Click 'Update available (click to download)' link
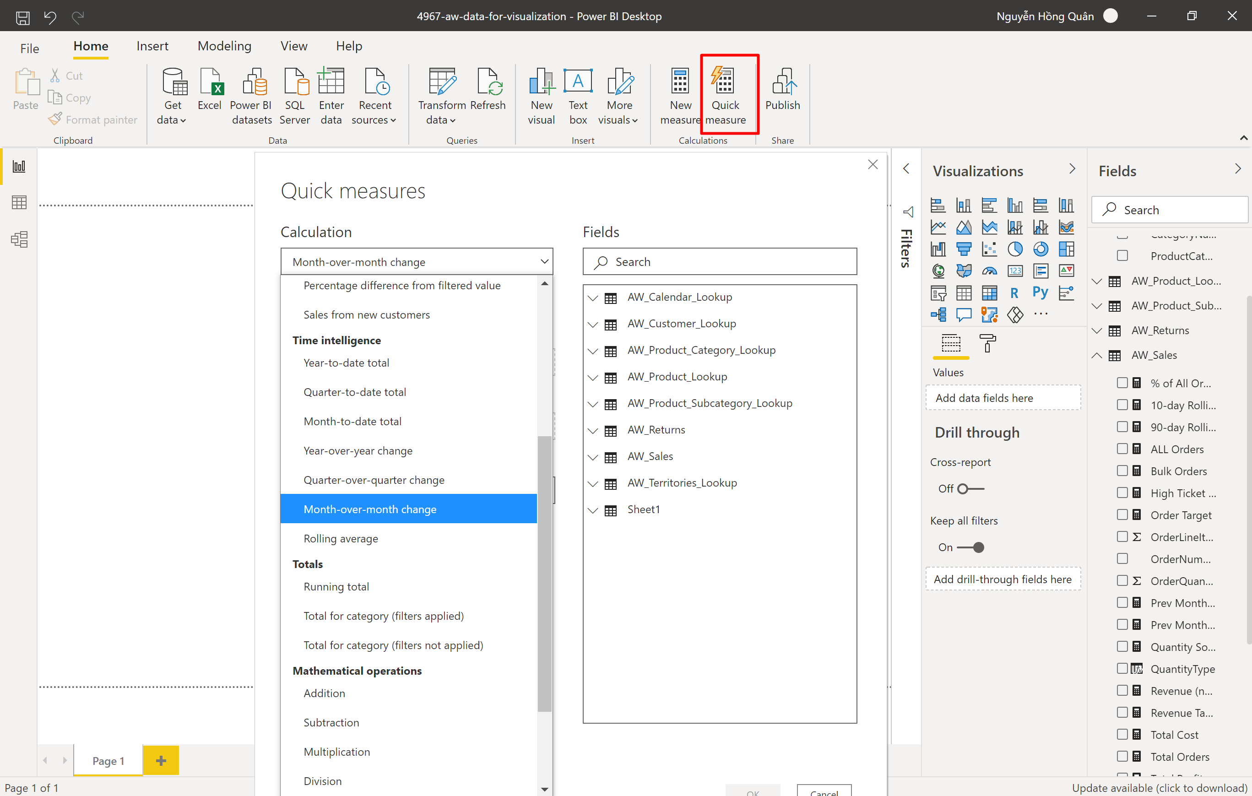Screen dimensions: 1252x796 pyautogui.click(x=1159, y=787)
